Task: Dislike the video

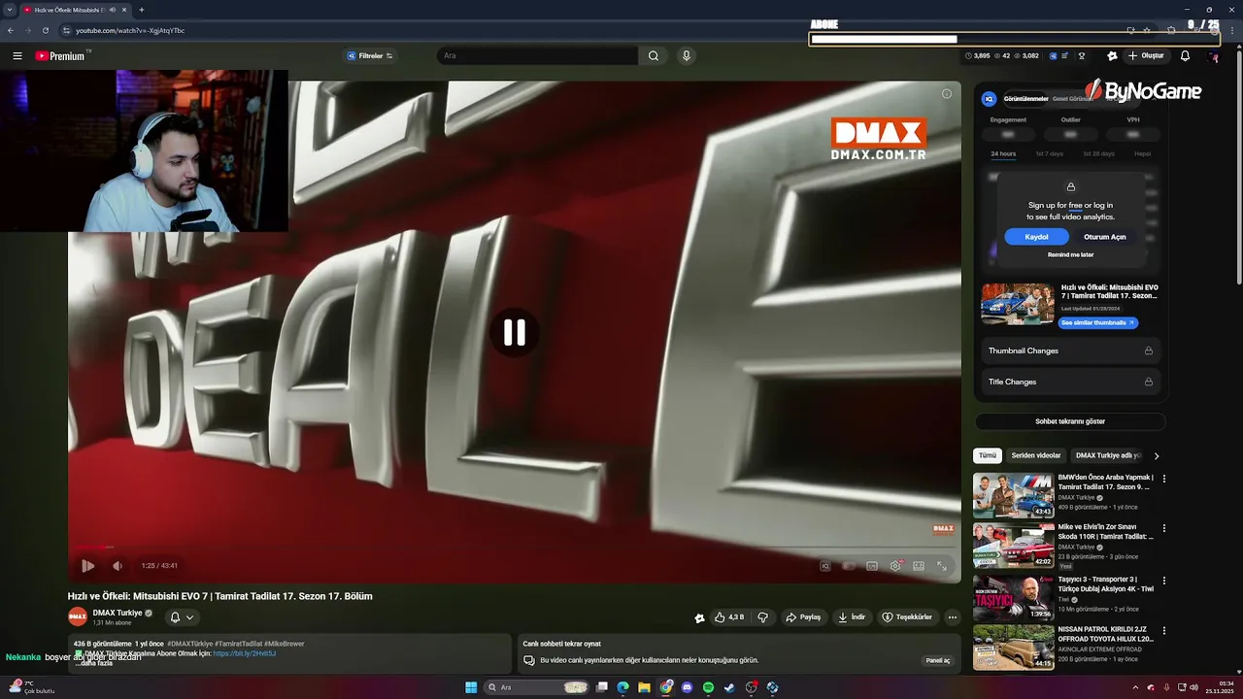Action: coord(763,617)
